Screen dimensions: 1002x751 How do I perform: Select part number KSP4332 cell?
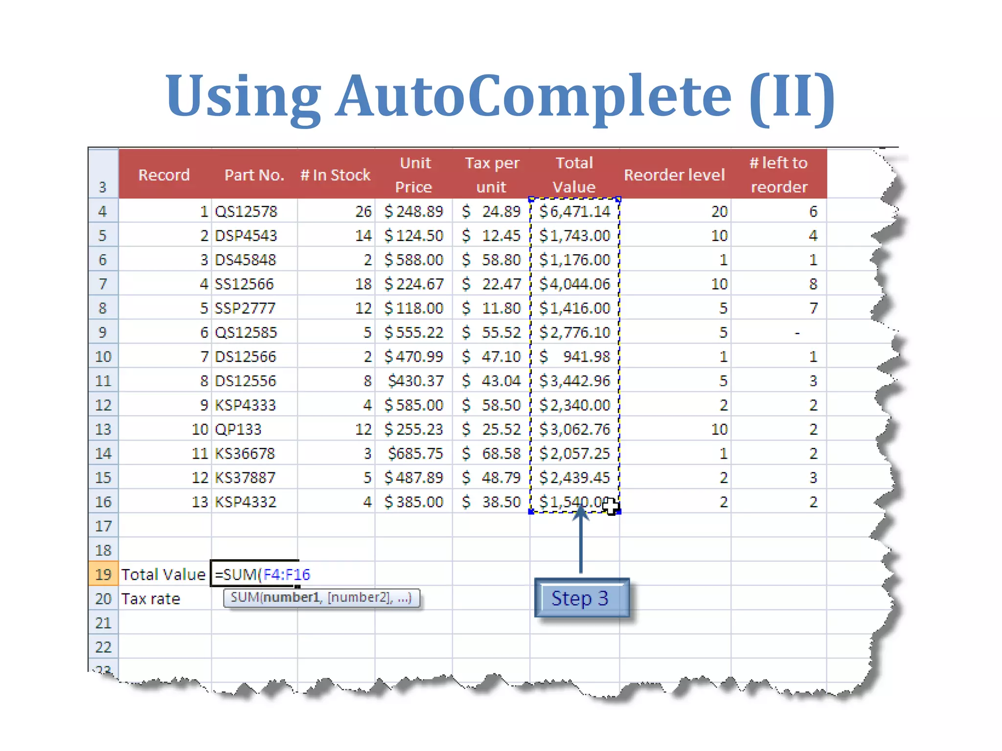point(246,502)
